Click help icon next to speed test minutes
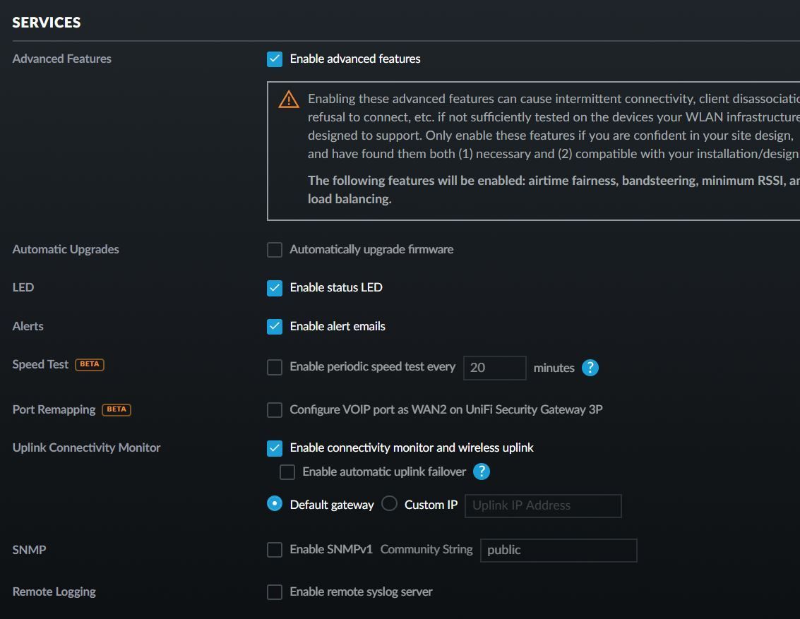The width and height of the screenshot is (800, 619). [x=590, y=368]
